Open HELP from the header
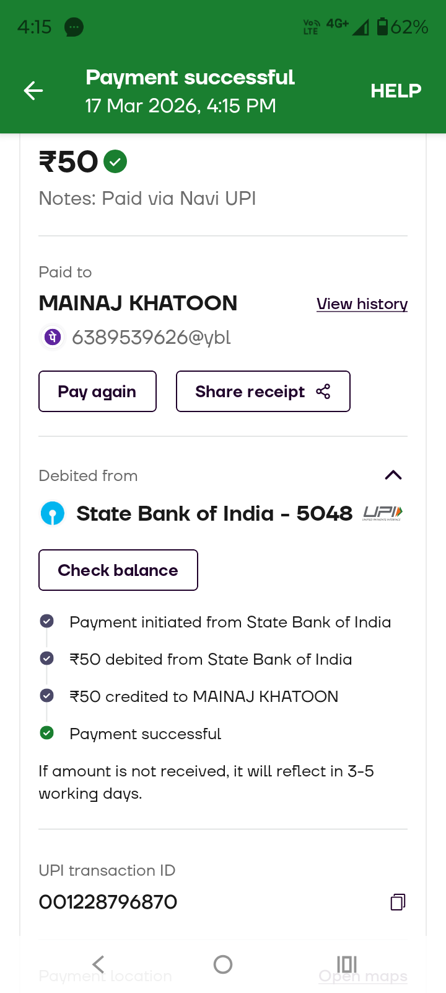The image size is (446, 993). pos(396,91)
